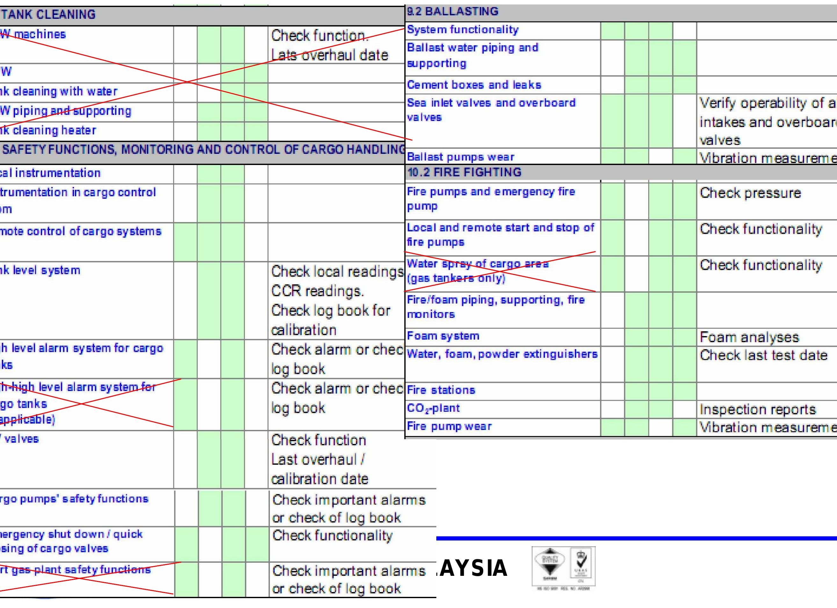Select the 'Fire pump wear' row label
Screen dimensions: 837x608
click(x=449, y=426)
